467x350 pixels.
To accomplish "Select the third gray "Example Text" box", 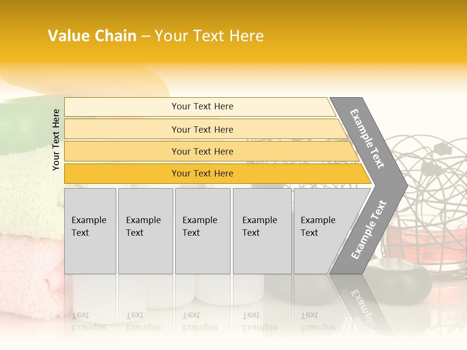I will (x=202, y=230).
